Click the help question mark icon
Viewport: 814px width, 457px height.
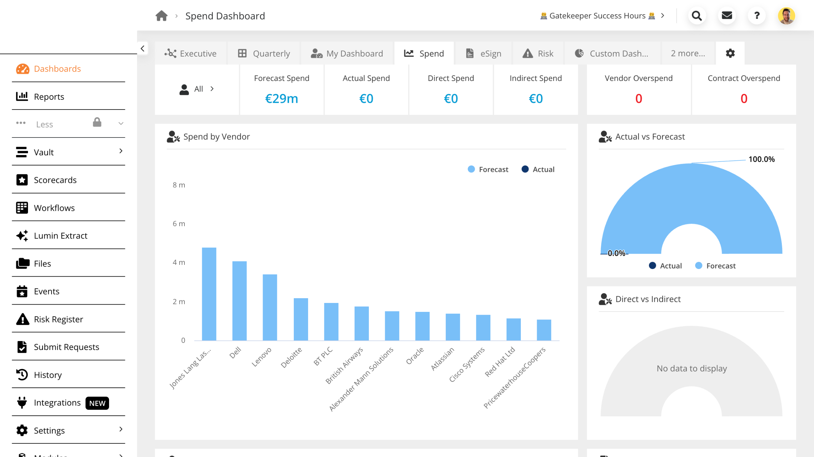coord(757,16)
